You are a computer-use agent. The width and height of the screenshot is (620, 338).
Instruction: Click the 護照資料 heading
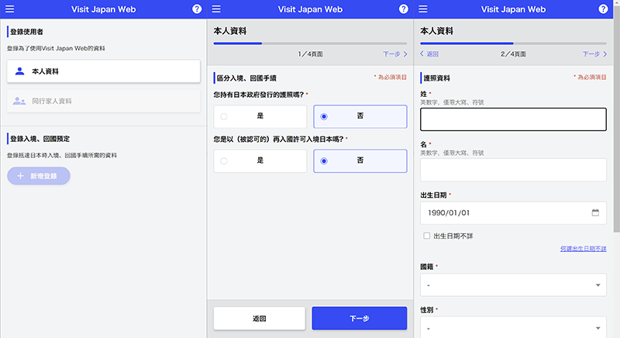click(436, 78)
